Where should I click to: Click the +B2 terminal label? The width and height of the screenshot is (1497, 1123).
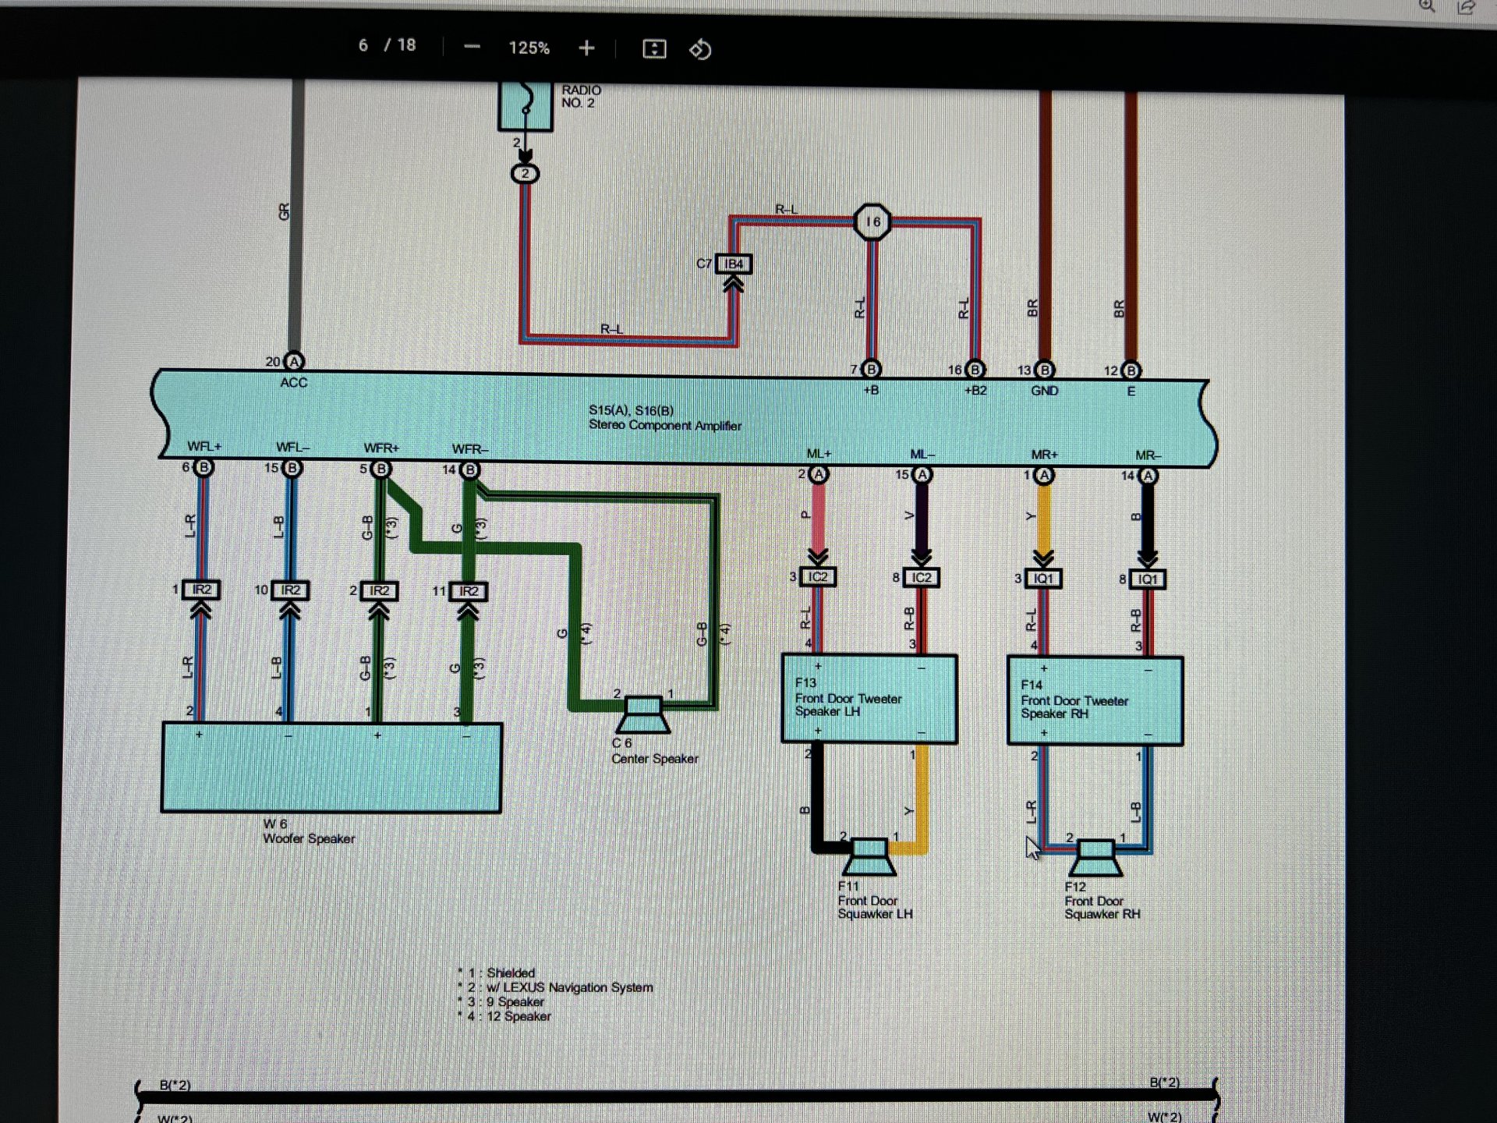[975, 390]
